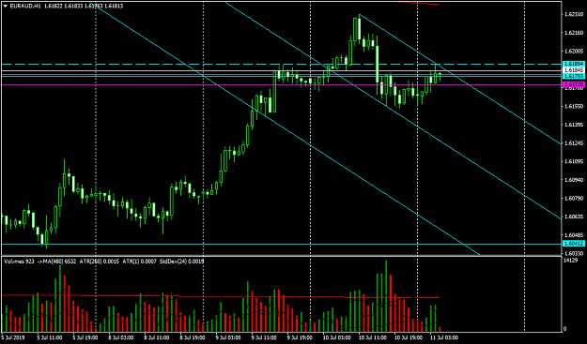The image size is (587, 344).
Task: Select the cyan 1.60412 price tag
Action: (573, 244)
